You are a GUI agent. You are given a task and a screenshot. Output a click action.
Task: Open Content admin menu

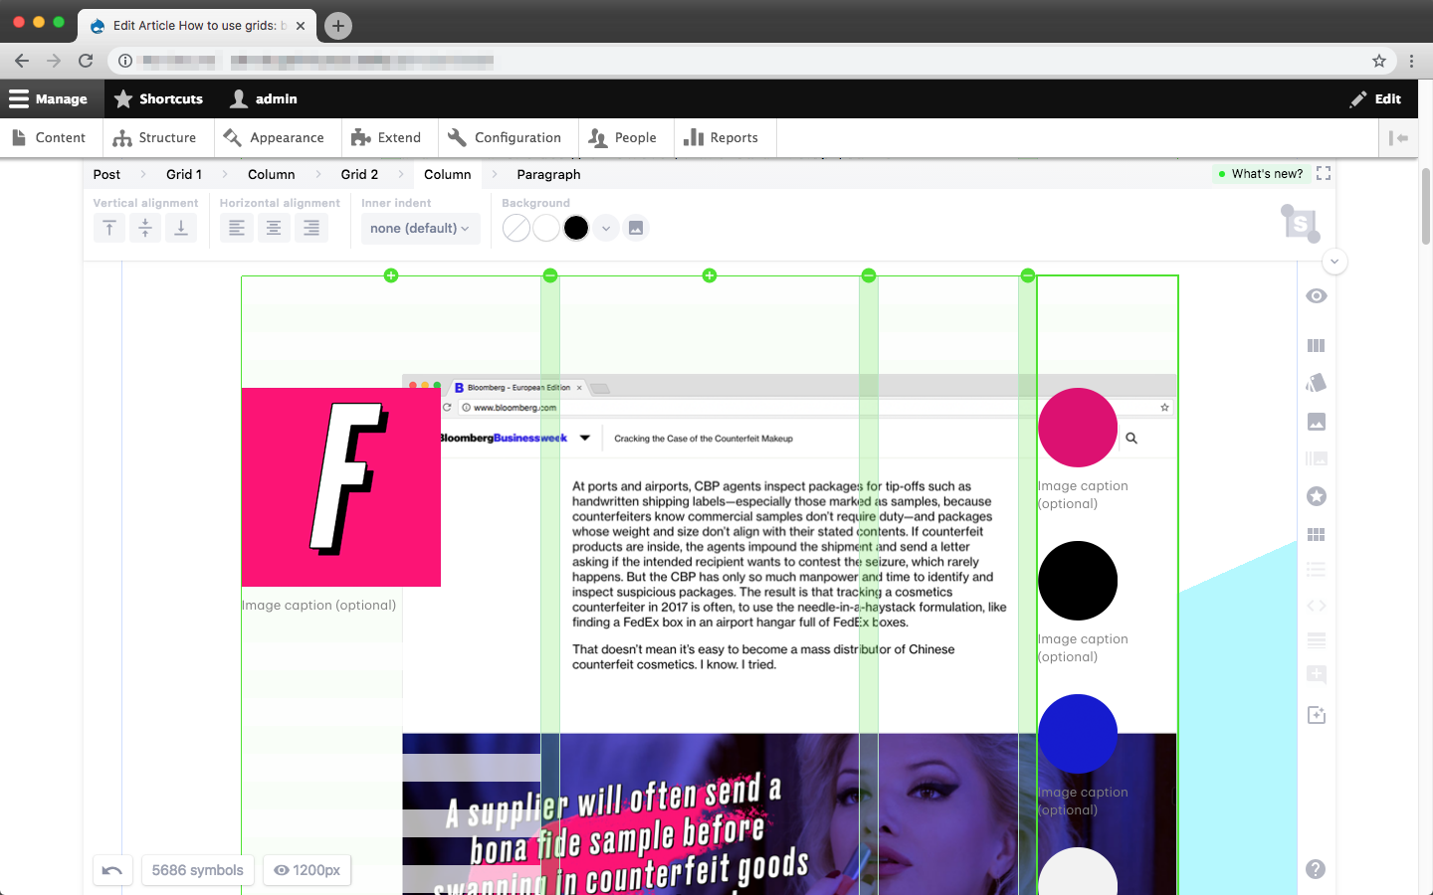[49, 138]
